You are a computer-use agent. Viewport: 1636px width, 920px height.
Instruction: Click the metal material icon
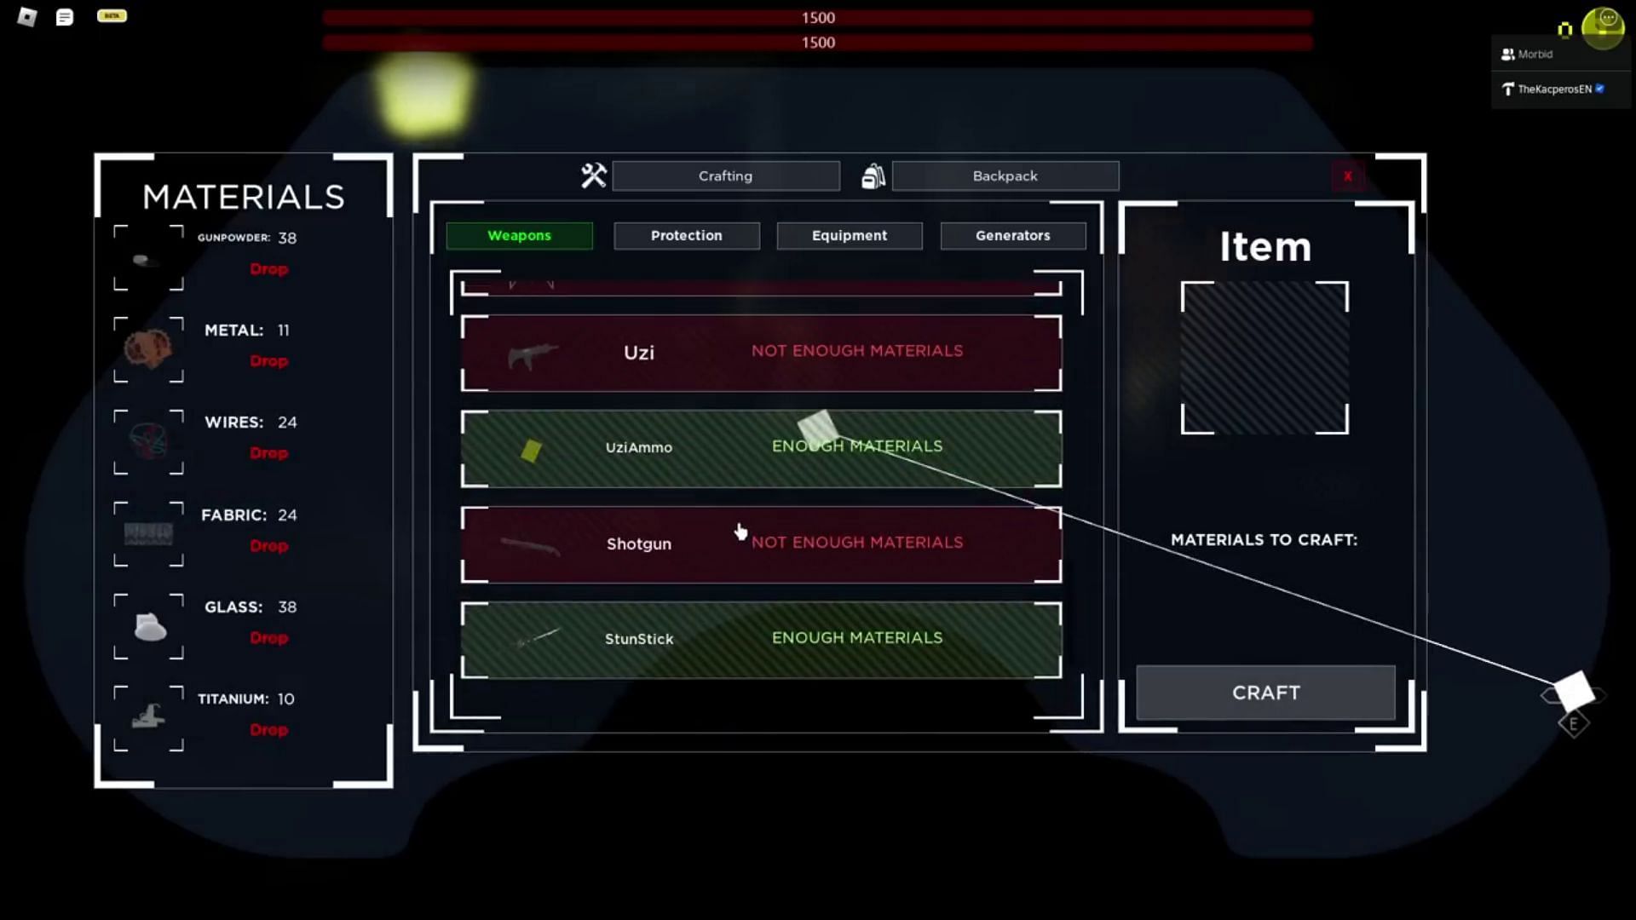pos(147,346)
